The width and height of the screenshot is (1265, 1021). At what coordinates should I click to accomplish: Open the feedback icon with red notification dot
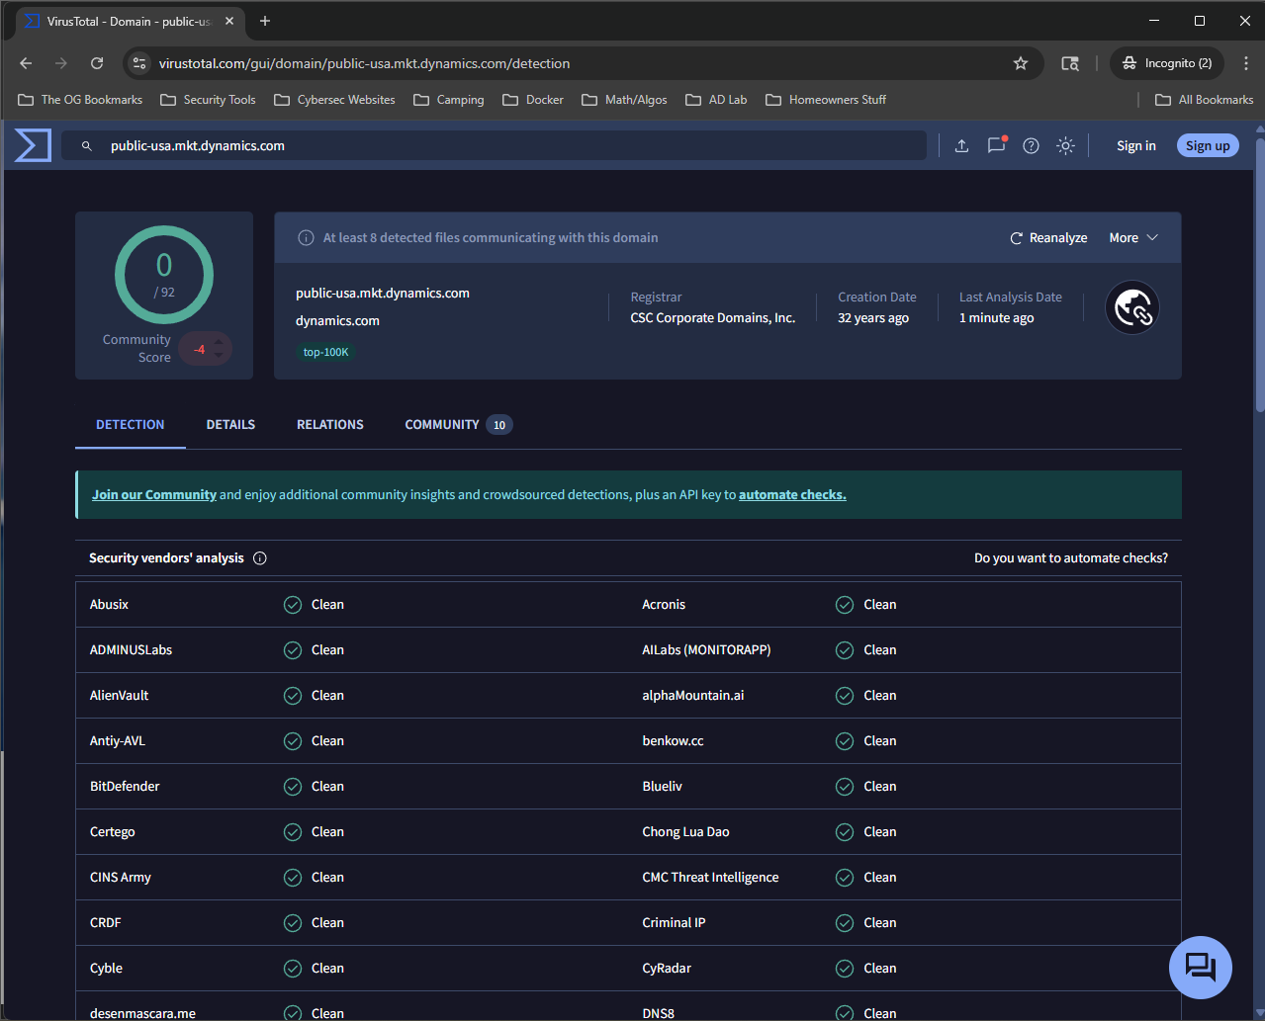pos(996,145)
